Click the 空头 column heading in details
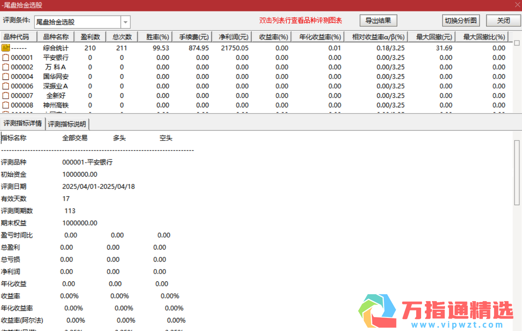The width and height of the screenshot is (522, 331). tap(166, 138)
